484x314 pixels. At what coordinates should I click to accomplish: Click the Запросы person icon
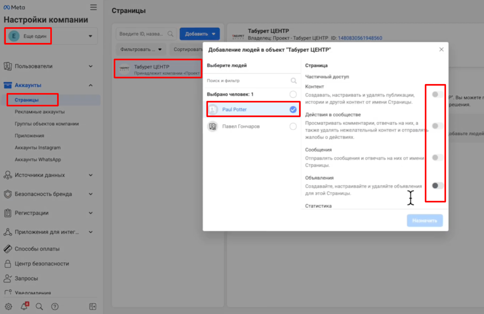8,278
